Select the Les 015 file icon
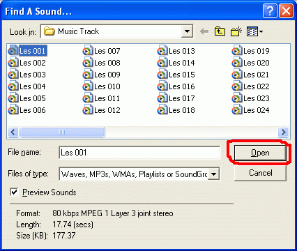This screenshot has width=297, height=251. point(162,75)
